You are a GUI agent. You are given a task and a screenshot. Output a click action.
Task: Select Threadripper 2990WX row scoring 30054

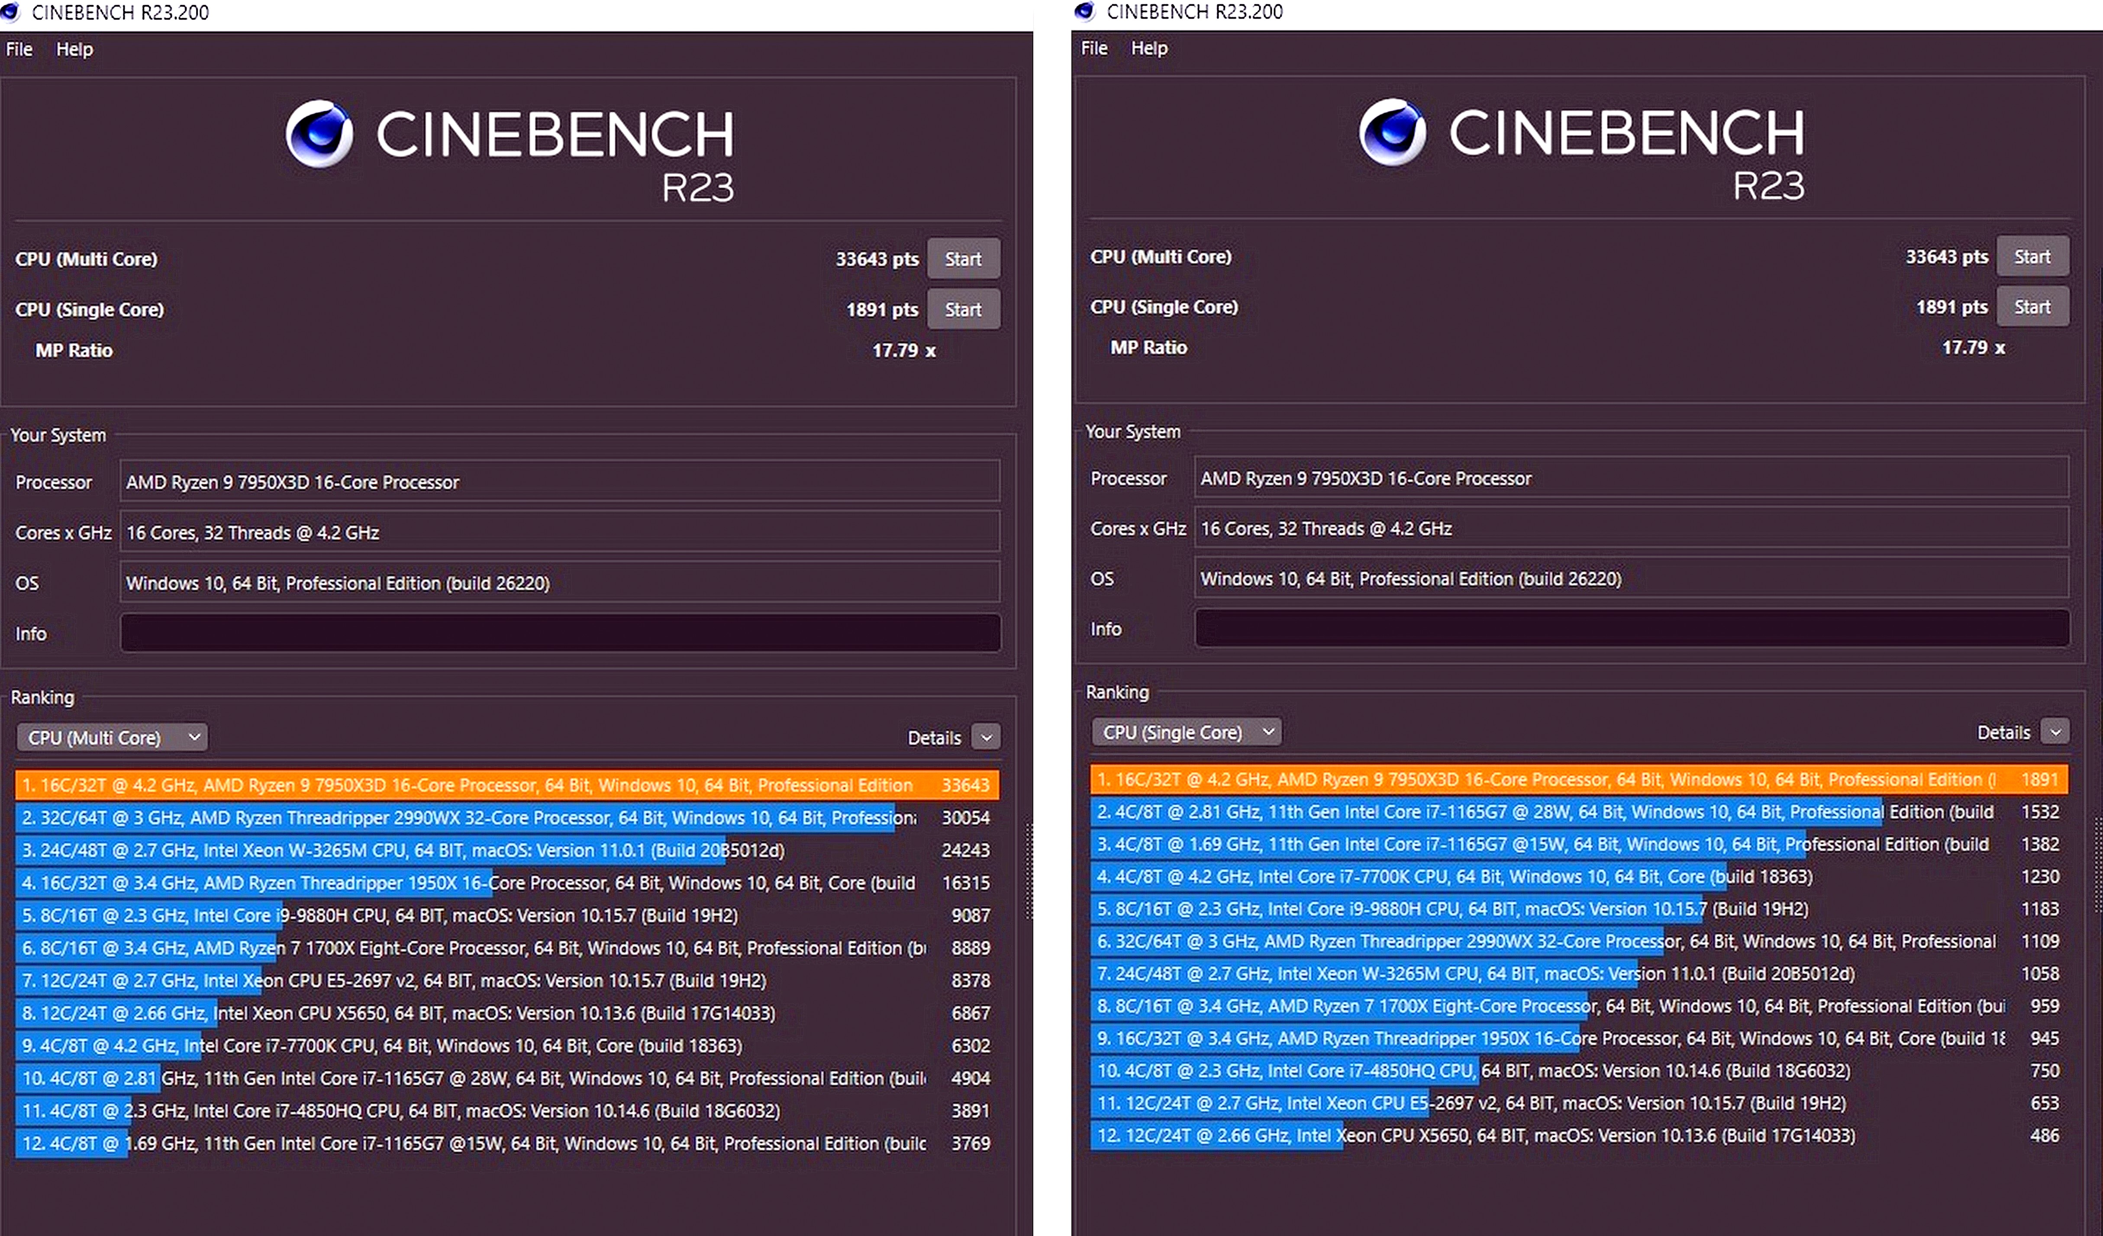click(506, 817)
